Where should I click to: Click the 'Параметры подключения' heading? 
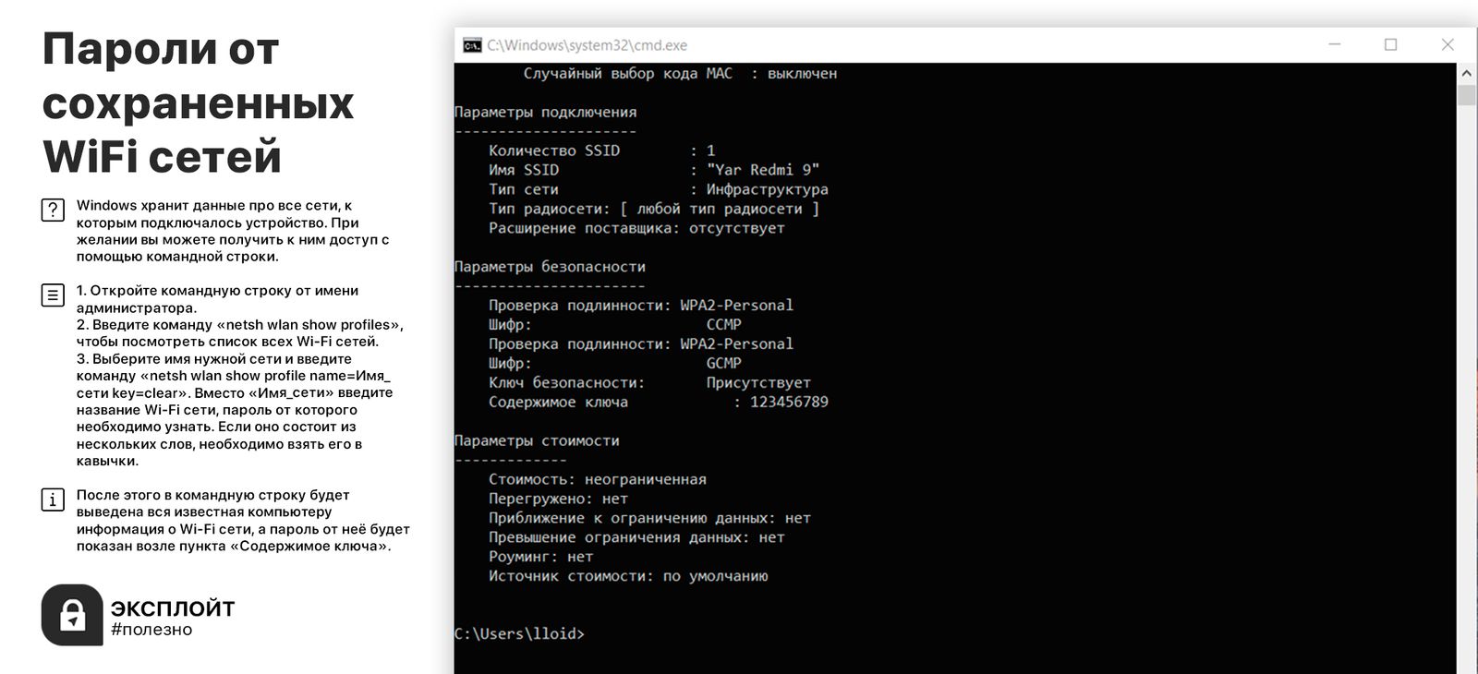[x=545, y=112]
